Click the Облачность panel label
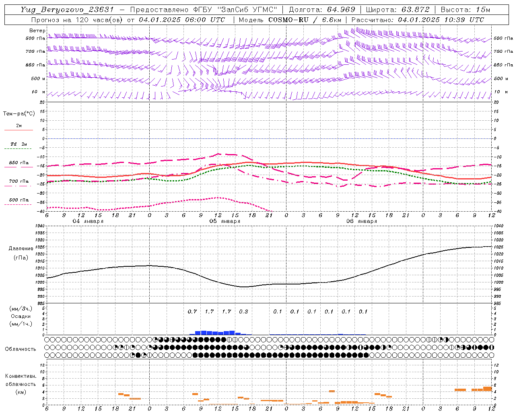The height and width of the screenshot is (412, 515). 21,349
